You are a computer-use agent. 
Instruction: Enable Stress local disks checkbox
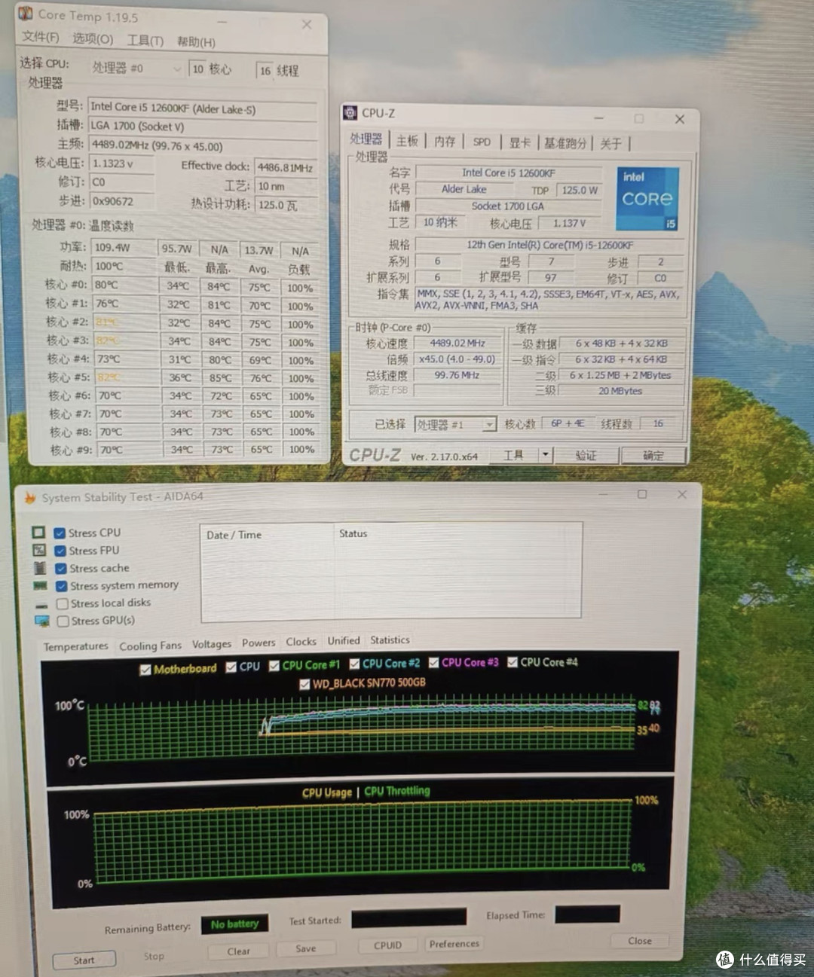[x=63, y=603]
